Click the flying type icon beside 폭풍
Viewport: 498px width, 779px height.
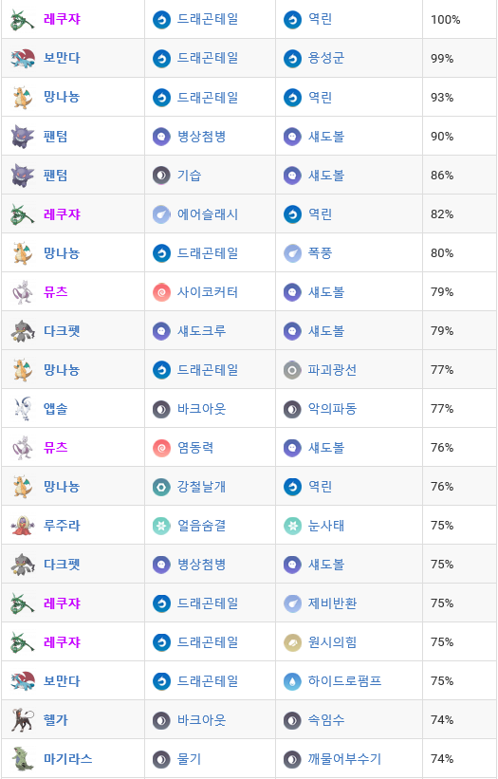[x=292, y=253]
